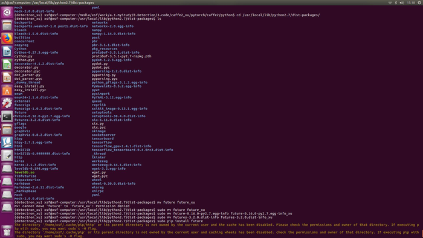423x238 pixels.
Task: Click the '_markupbase' entry
Action: [x=25, y=191]
